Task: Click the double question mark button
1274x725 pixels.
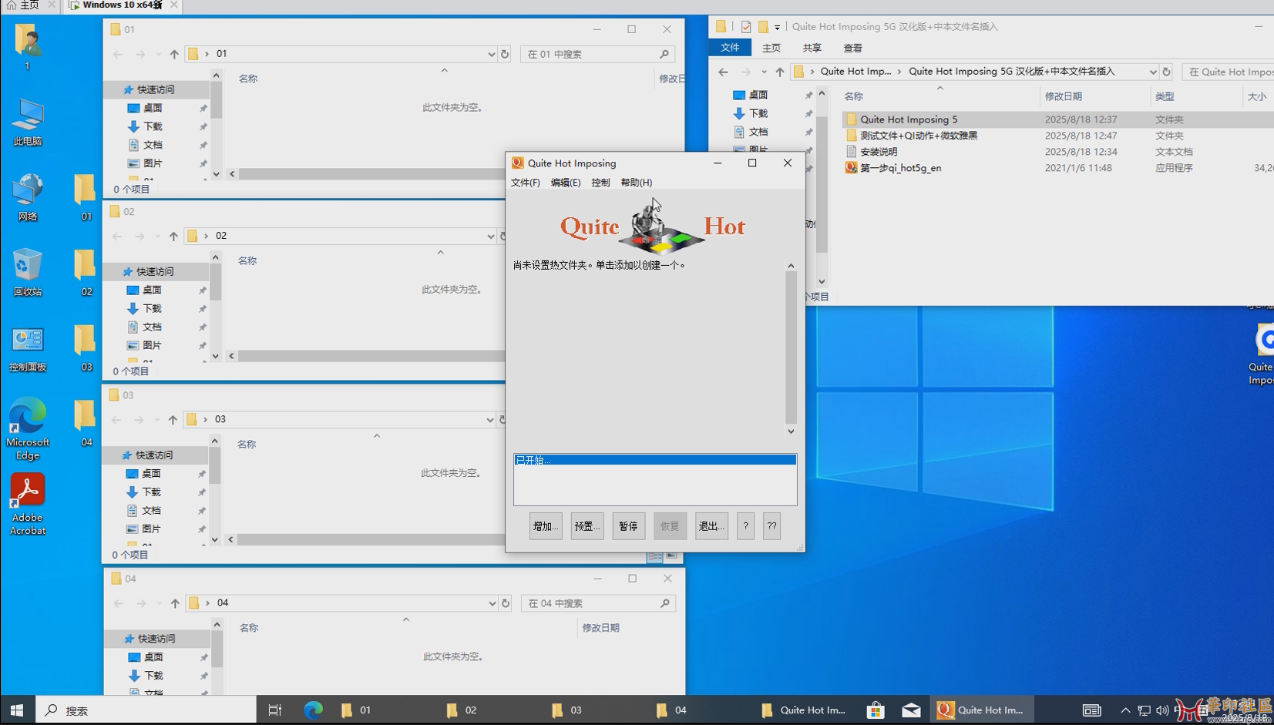Action: coord(771,526)
